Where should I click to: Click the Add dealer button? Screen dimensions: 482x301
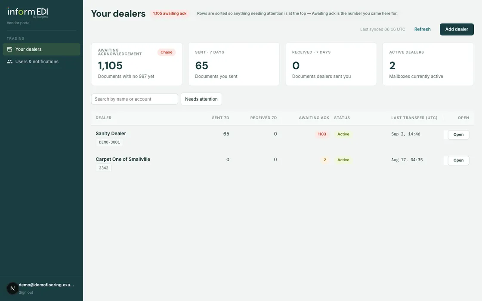457,29
